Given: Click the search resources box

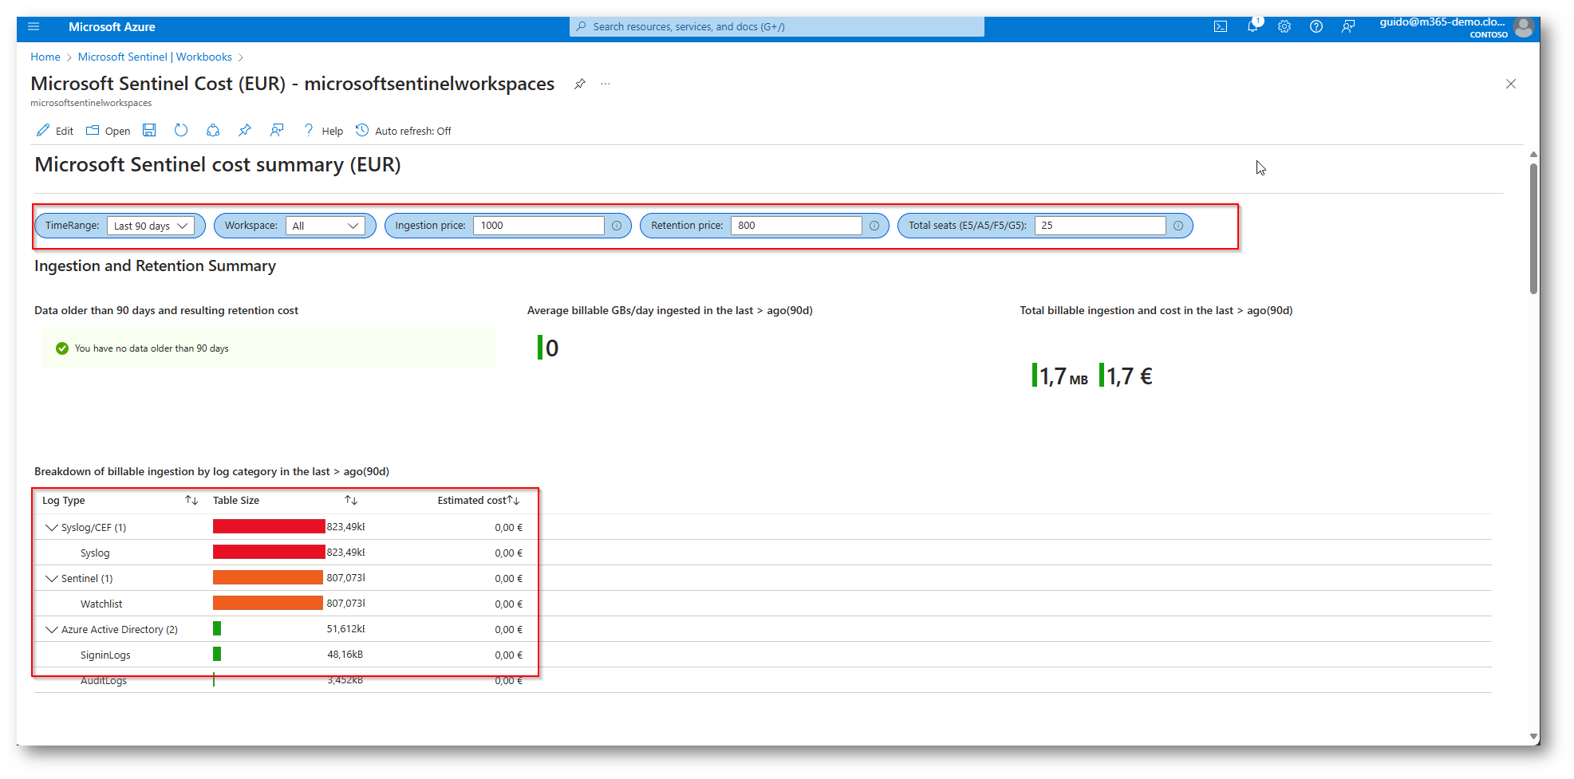Looking at the screenshot, I should [x=777, y=26].
